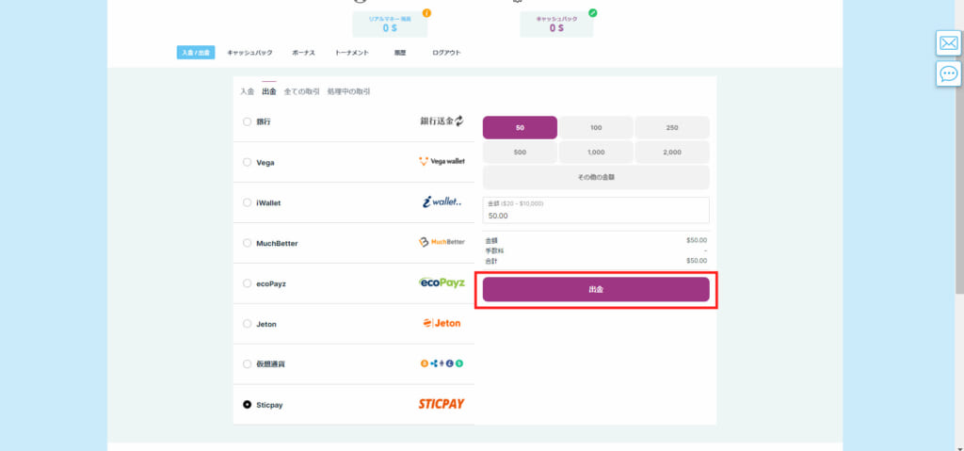This screenshot has width=964, height=451.
Task: Open the トーナメント menu item
Action: pos(352,53)
